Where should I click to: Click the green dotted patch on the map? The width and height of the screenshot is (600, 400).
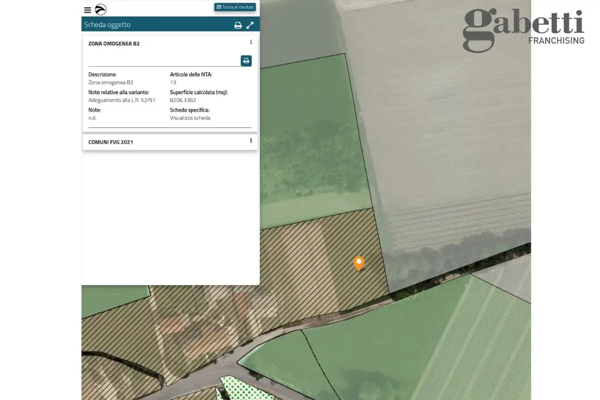tap(236, 388)
